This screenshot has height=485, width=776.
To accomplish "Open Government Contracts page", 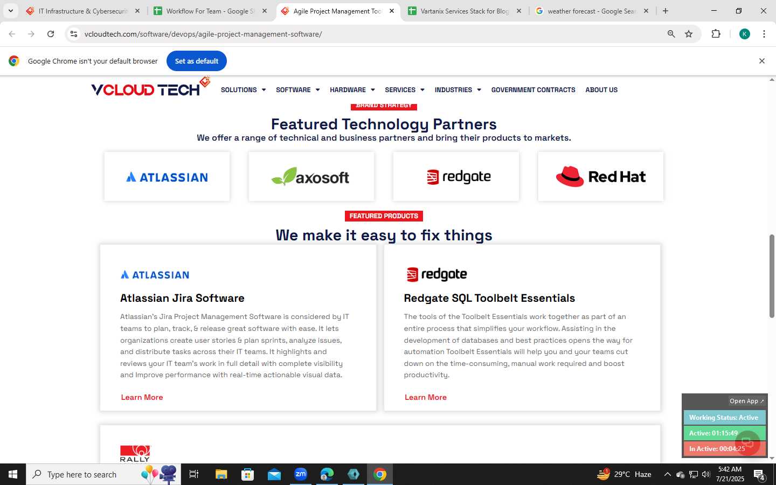I will point(533,90).
